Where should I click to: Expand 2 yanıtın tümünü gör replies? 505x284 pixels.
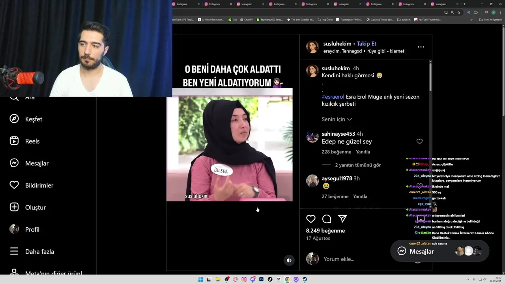(x=358, y=165)
